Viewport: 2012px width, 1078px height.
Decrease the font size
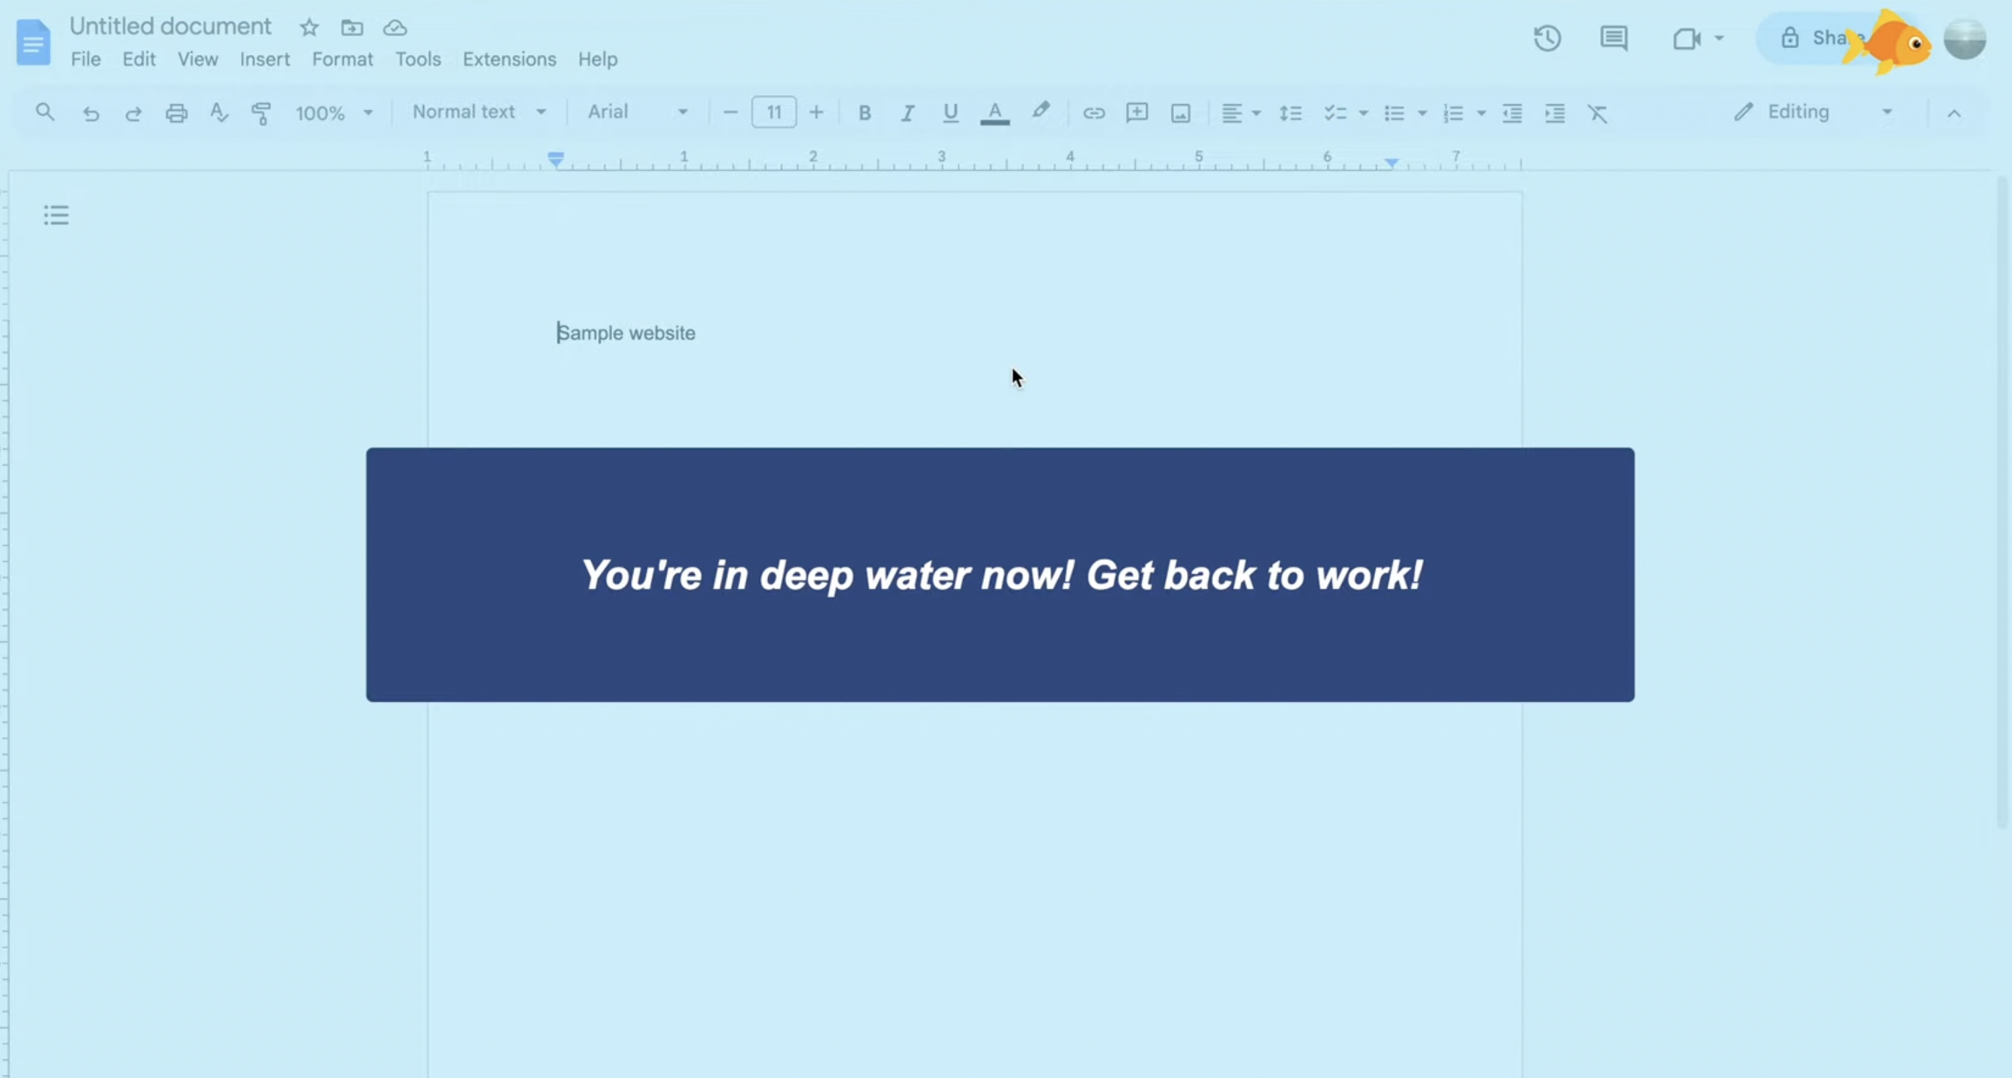[730, 113]
